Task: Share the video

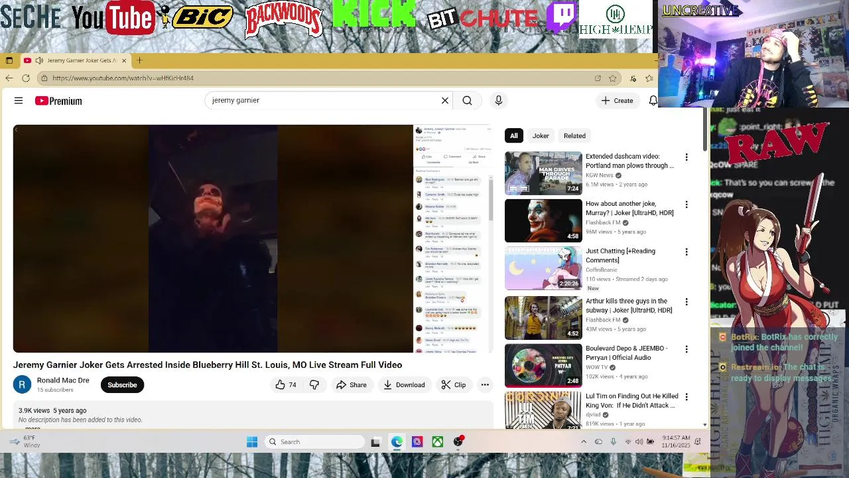Action: 351,385
